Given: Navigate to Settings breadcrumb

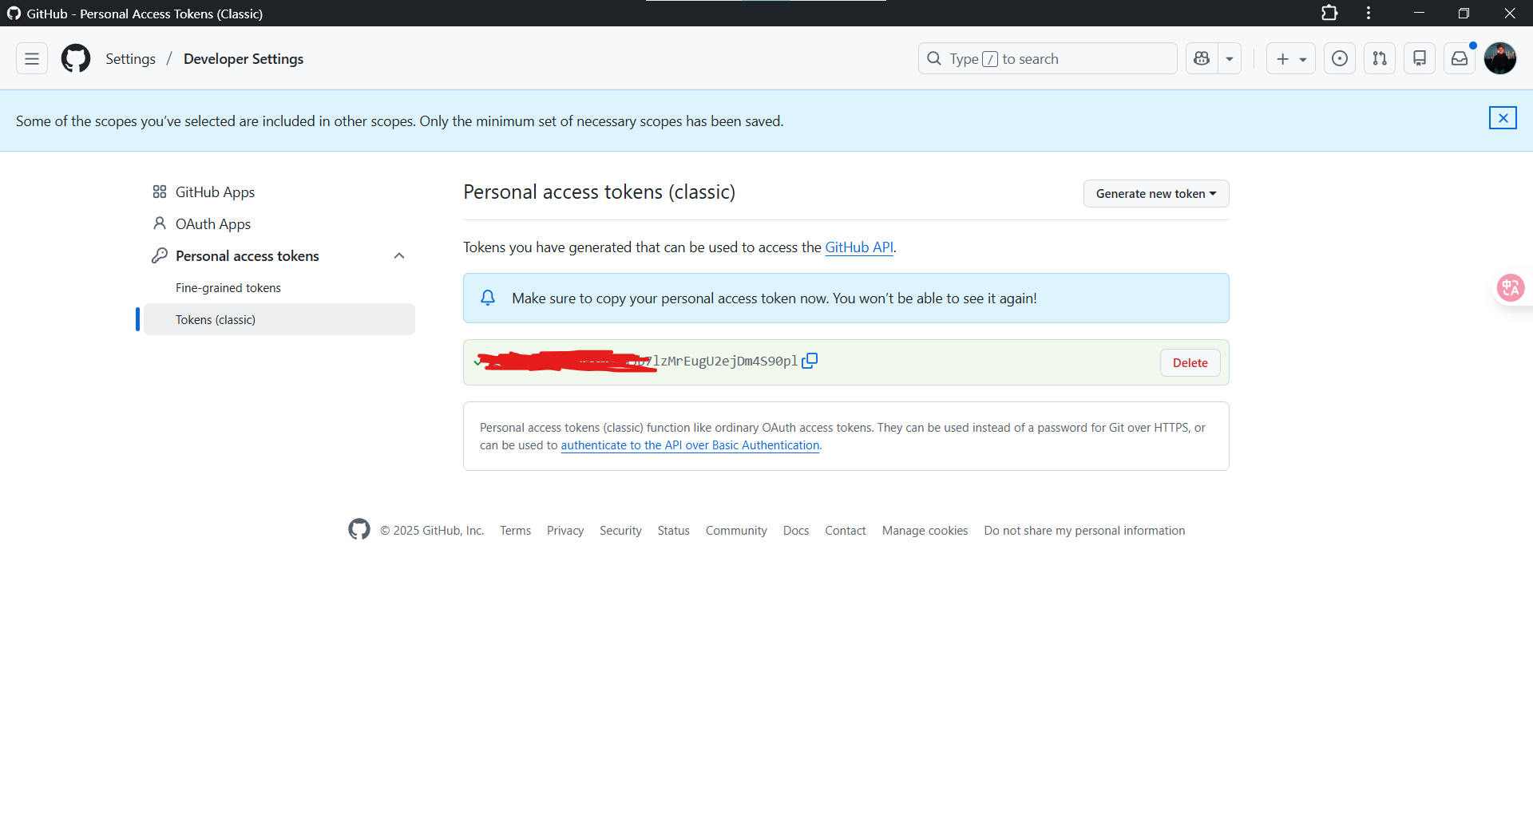Looking at the screenshot, I should point(130,59).
